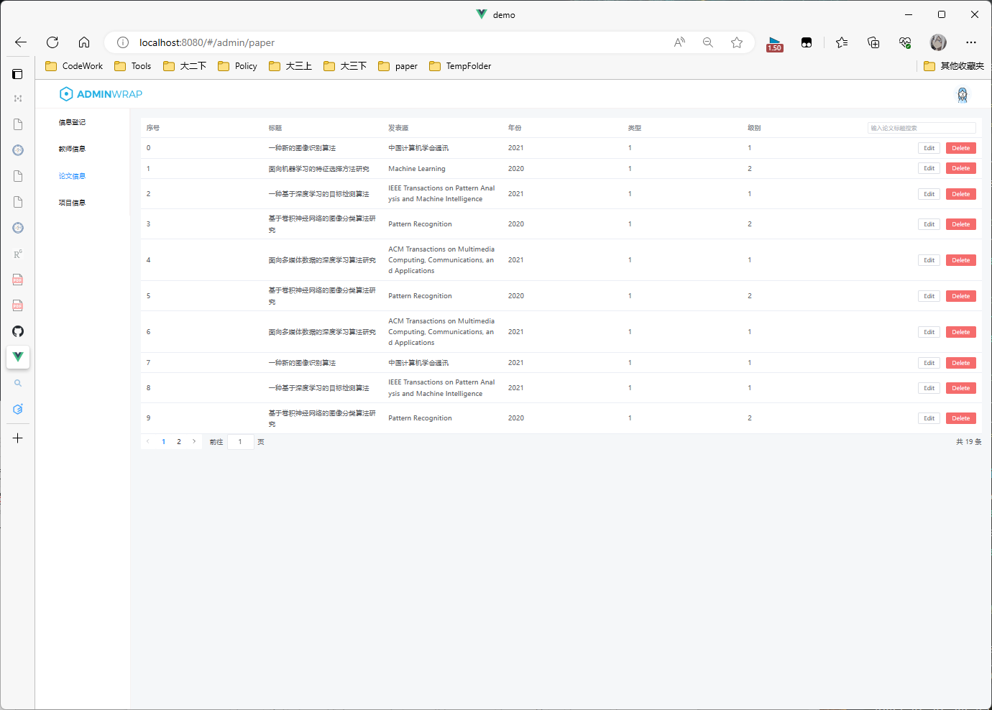Refresh the page with the reload icon
Viewport: 992px width, 710px height.
(52, 42)
